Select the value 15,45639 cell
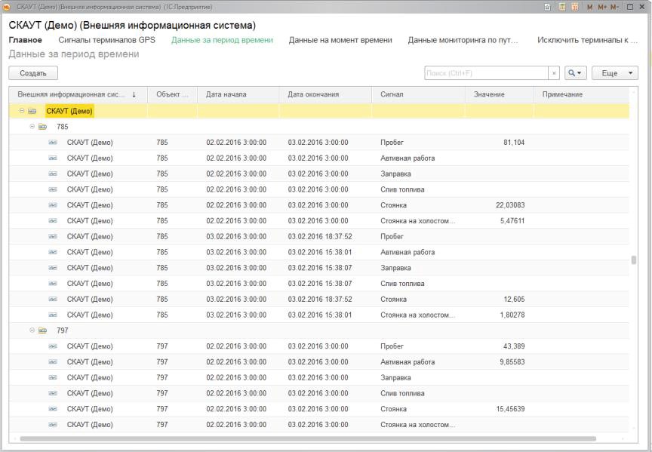The width and height of the screenshot is (652, 452). pos(510,409)
